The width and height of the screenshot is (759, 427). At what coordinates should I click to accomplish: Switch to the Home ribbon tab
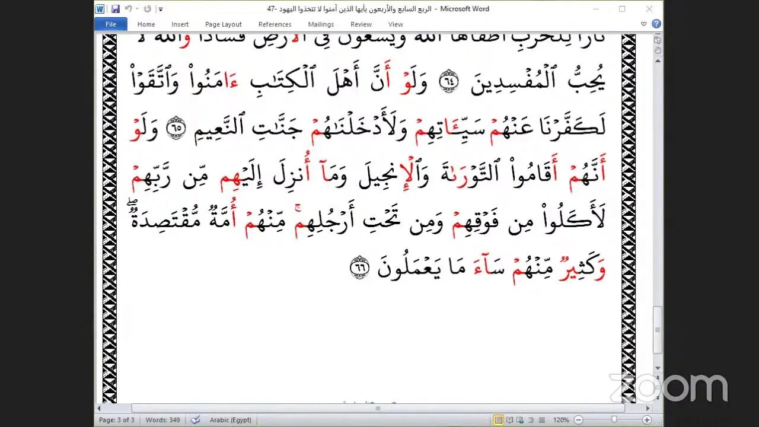click(146, 24)
